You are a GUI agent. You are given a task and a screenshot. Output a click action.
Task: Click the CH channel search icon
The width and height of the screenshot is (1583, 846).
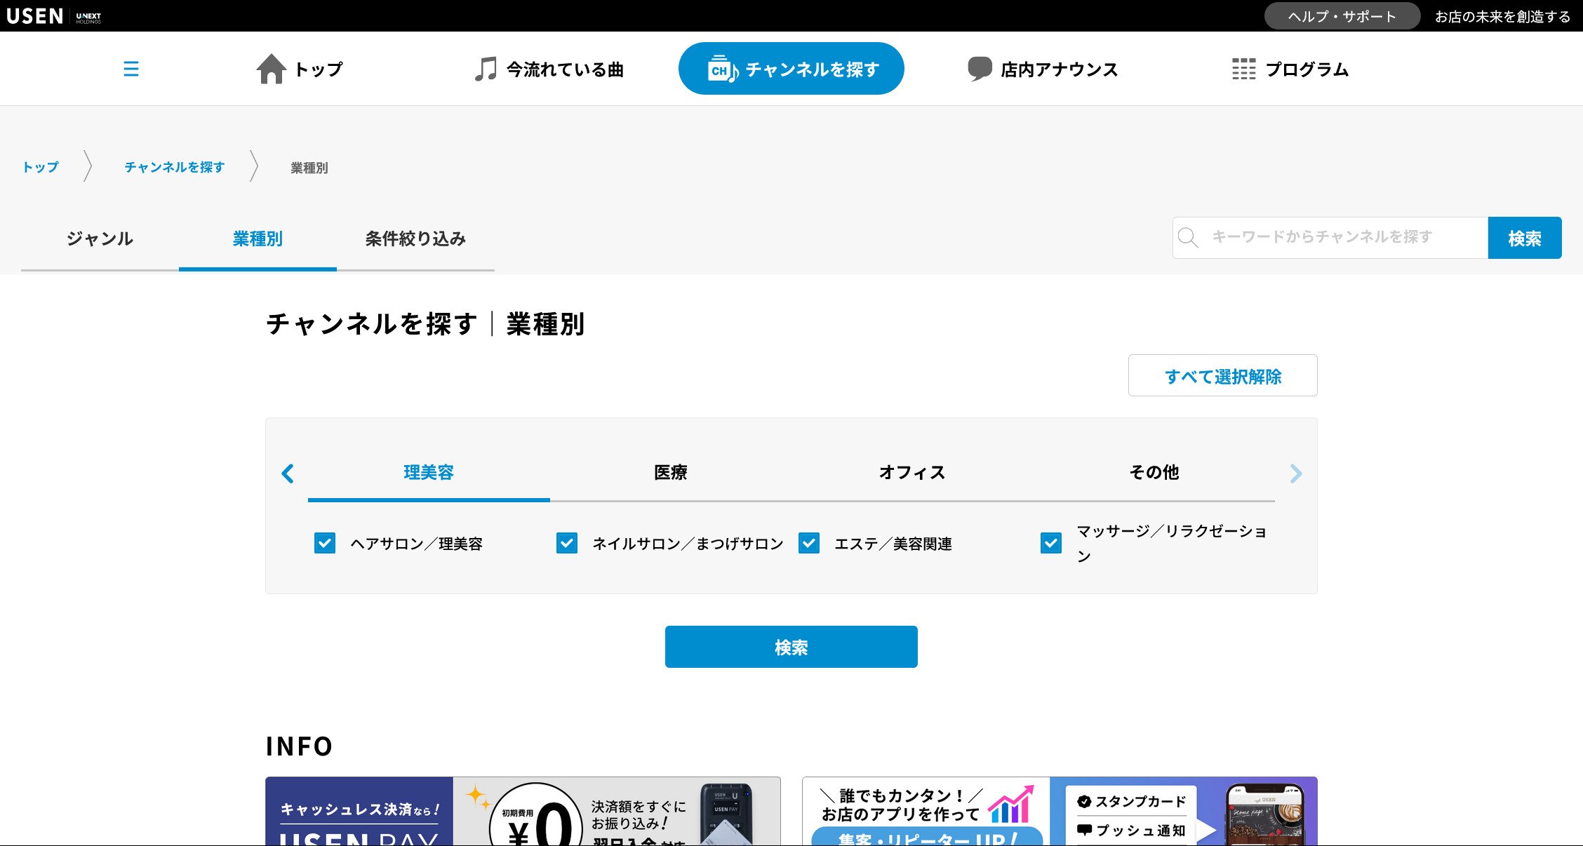722,69
